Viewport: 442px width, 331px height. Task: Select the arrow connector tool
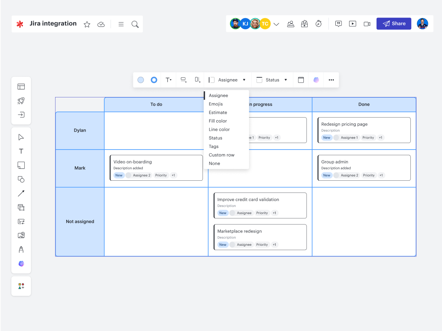click(x=21, y=193)
